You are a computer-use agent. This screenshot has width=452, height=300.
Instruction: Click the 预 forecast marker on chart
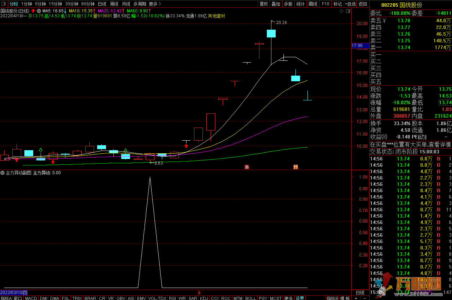click(x=295, y=167)
